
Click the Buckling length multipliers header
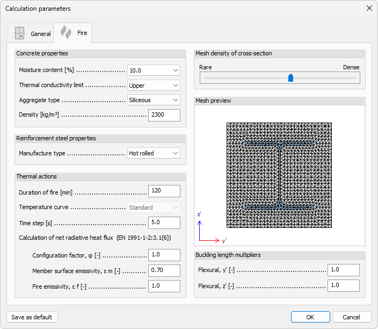coord(280,255)
